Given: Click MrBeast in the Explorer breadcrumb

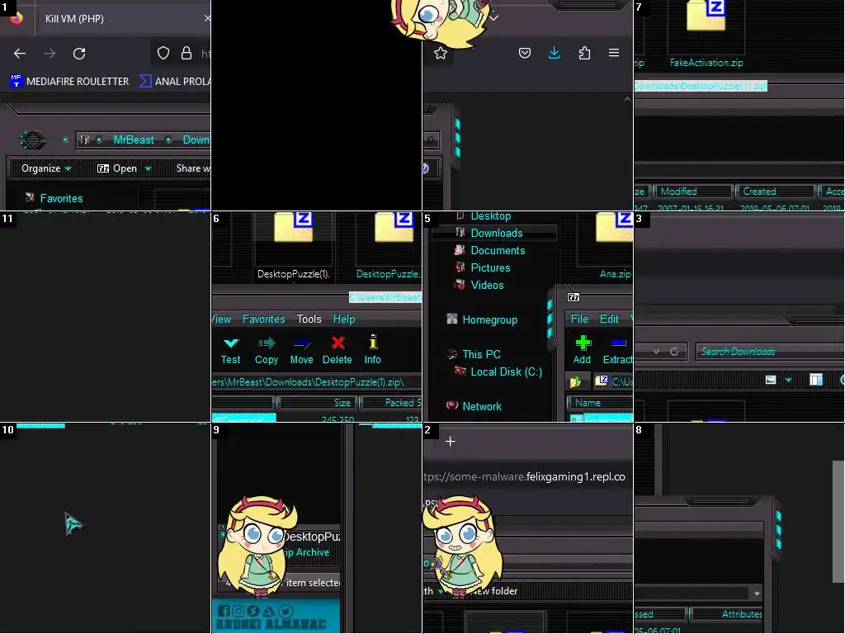Looking at the screenshot, I should tap(134, 140).
